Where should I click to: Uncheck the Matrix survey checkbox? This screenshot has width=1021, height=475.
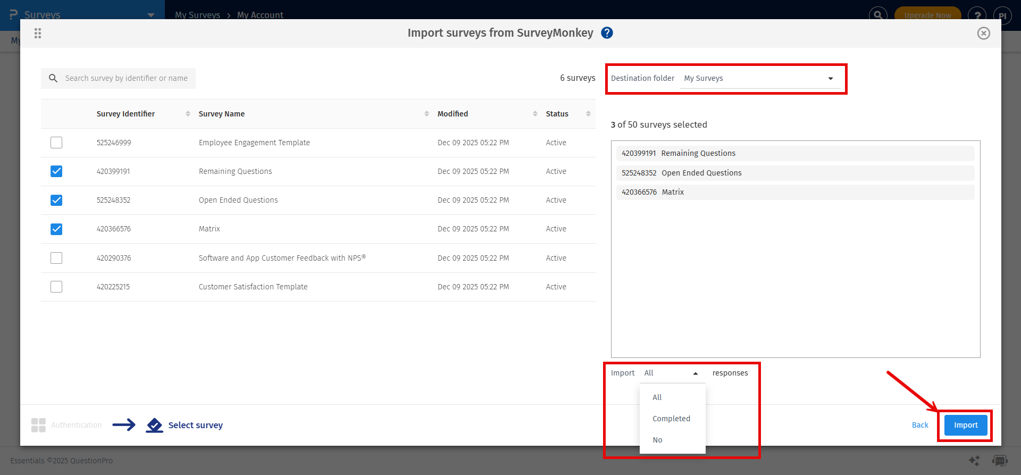click(56, 229)
